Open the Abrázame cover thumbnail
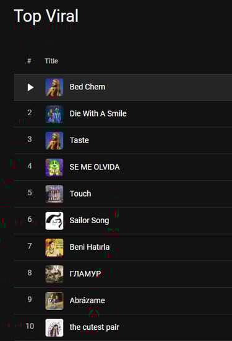 54,301
